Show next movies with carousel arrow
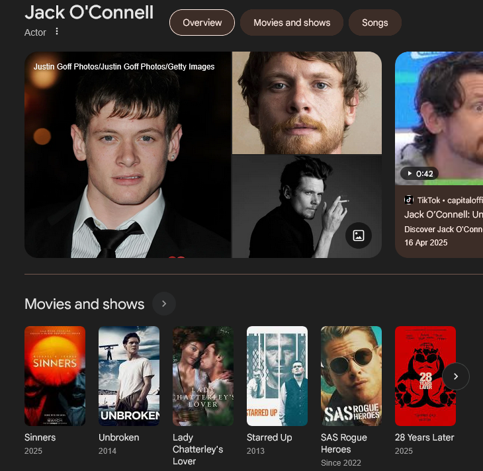The image size is (483, 471). coord(456,376)
